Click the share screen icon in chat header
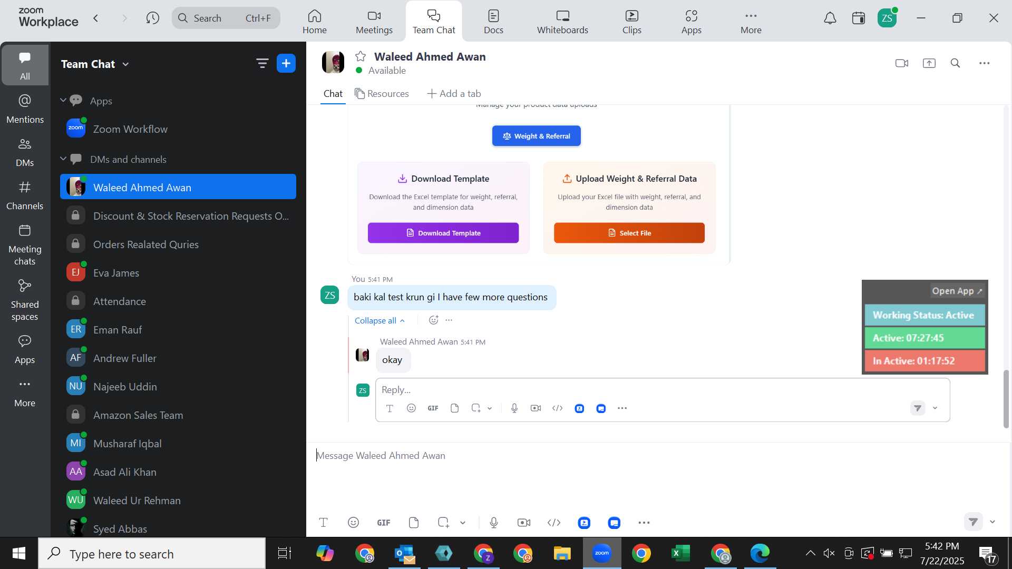Image resolution: width=1012 pixels, height=569 pixels. pyautogui.click(x=929, y=63)
